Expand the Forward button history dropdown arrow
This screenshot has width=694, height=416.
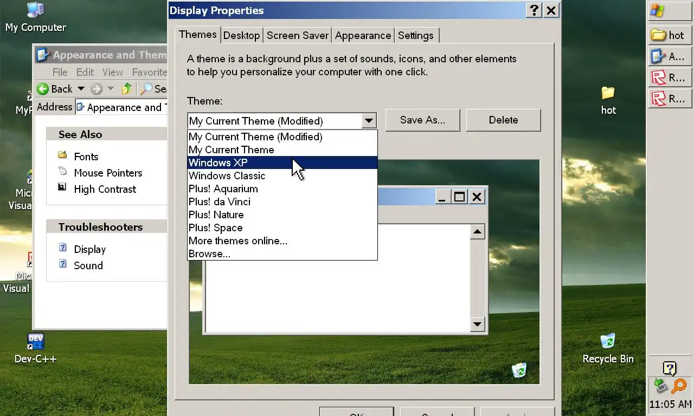pyautogui.click(x=111, y=89)
